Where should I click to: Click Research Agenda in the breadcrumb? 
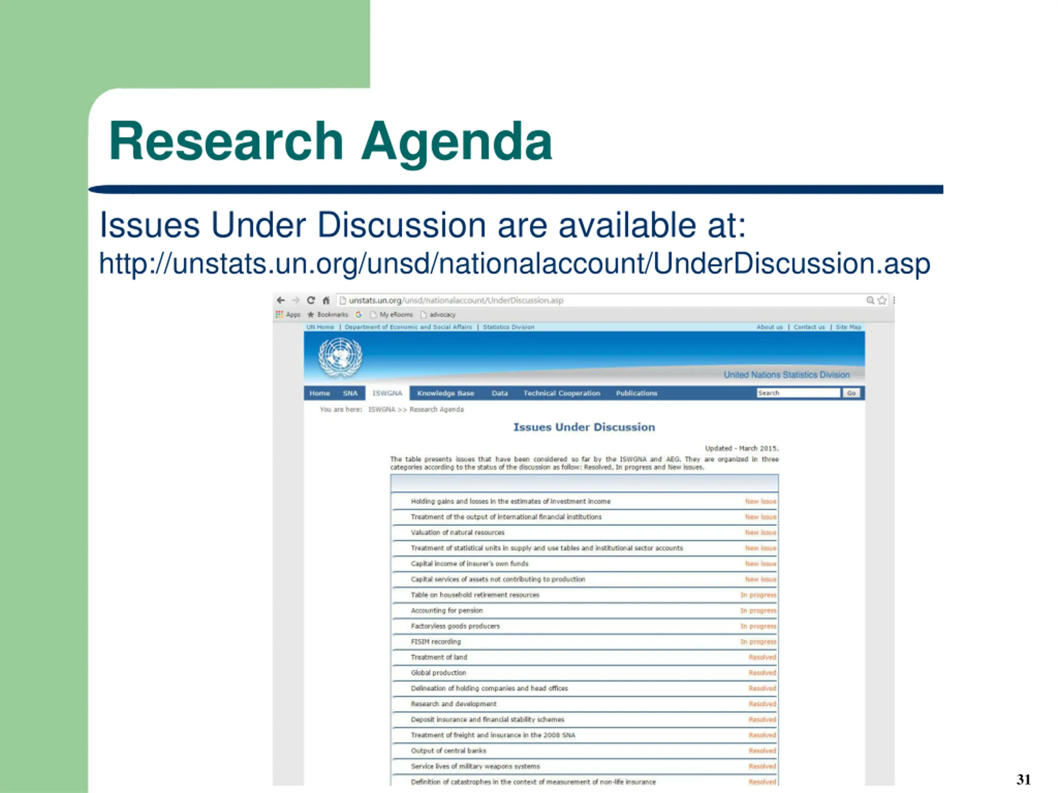[437, 410]
